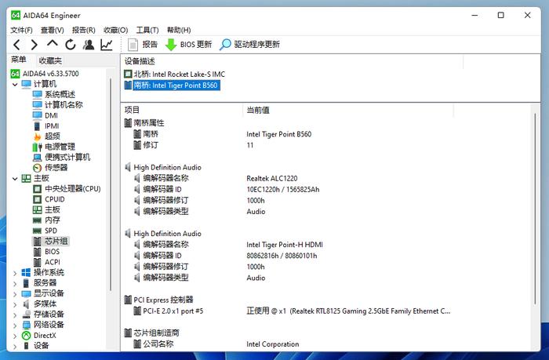Select the Realtek ALC1220 codec value
This screenshot has height=360, width=549.
point(272,178)
